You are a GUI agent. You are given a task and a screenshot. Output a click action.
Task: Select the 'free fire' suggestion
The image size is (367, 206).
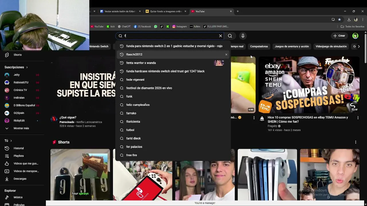(x=173, y=155)
